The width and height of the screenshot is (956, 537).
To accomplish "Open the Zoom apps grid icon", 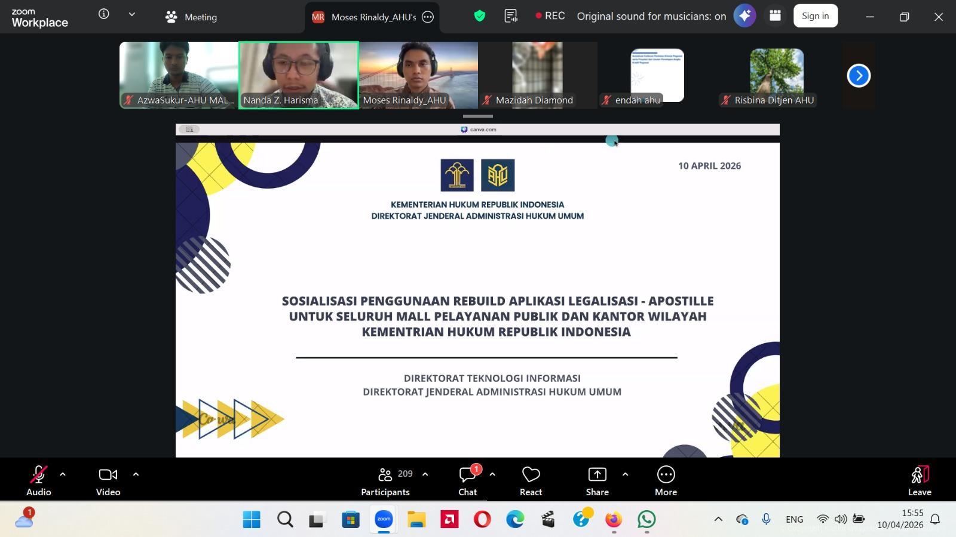I will click(x=775, y=16).
